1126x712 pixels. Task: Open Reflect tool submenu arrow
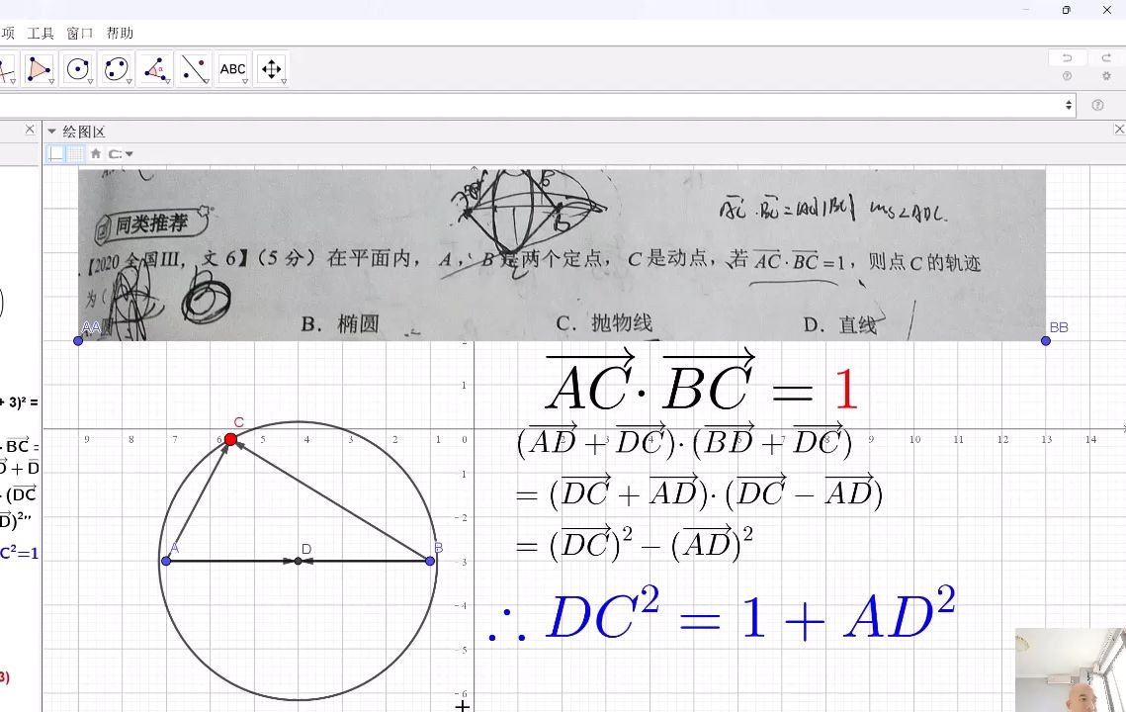pyautogui.click(x=207, y=82)
